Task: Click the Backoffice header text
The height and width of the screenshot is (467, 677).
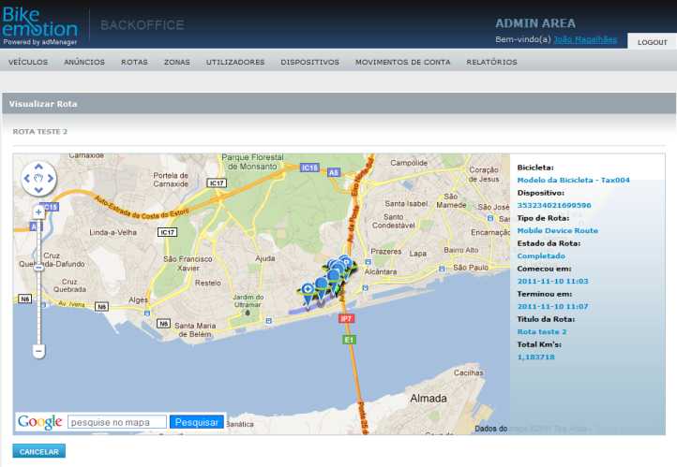Action: pyautogui.click(x=142, y=25)
